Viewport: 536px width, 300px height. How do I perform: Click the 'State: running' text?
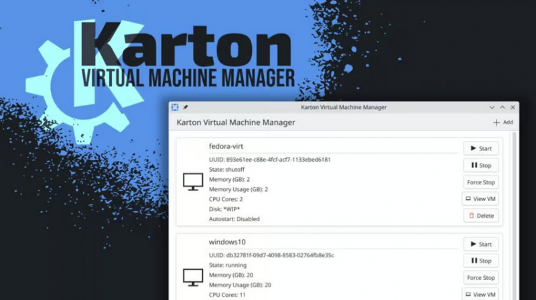(x=228, y=265)
